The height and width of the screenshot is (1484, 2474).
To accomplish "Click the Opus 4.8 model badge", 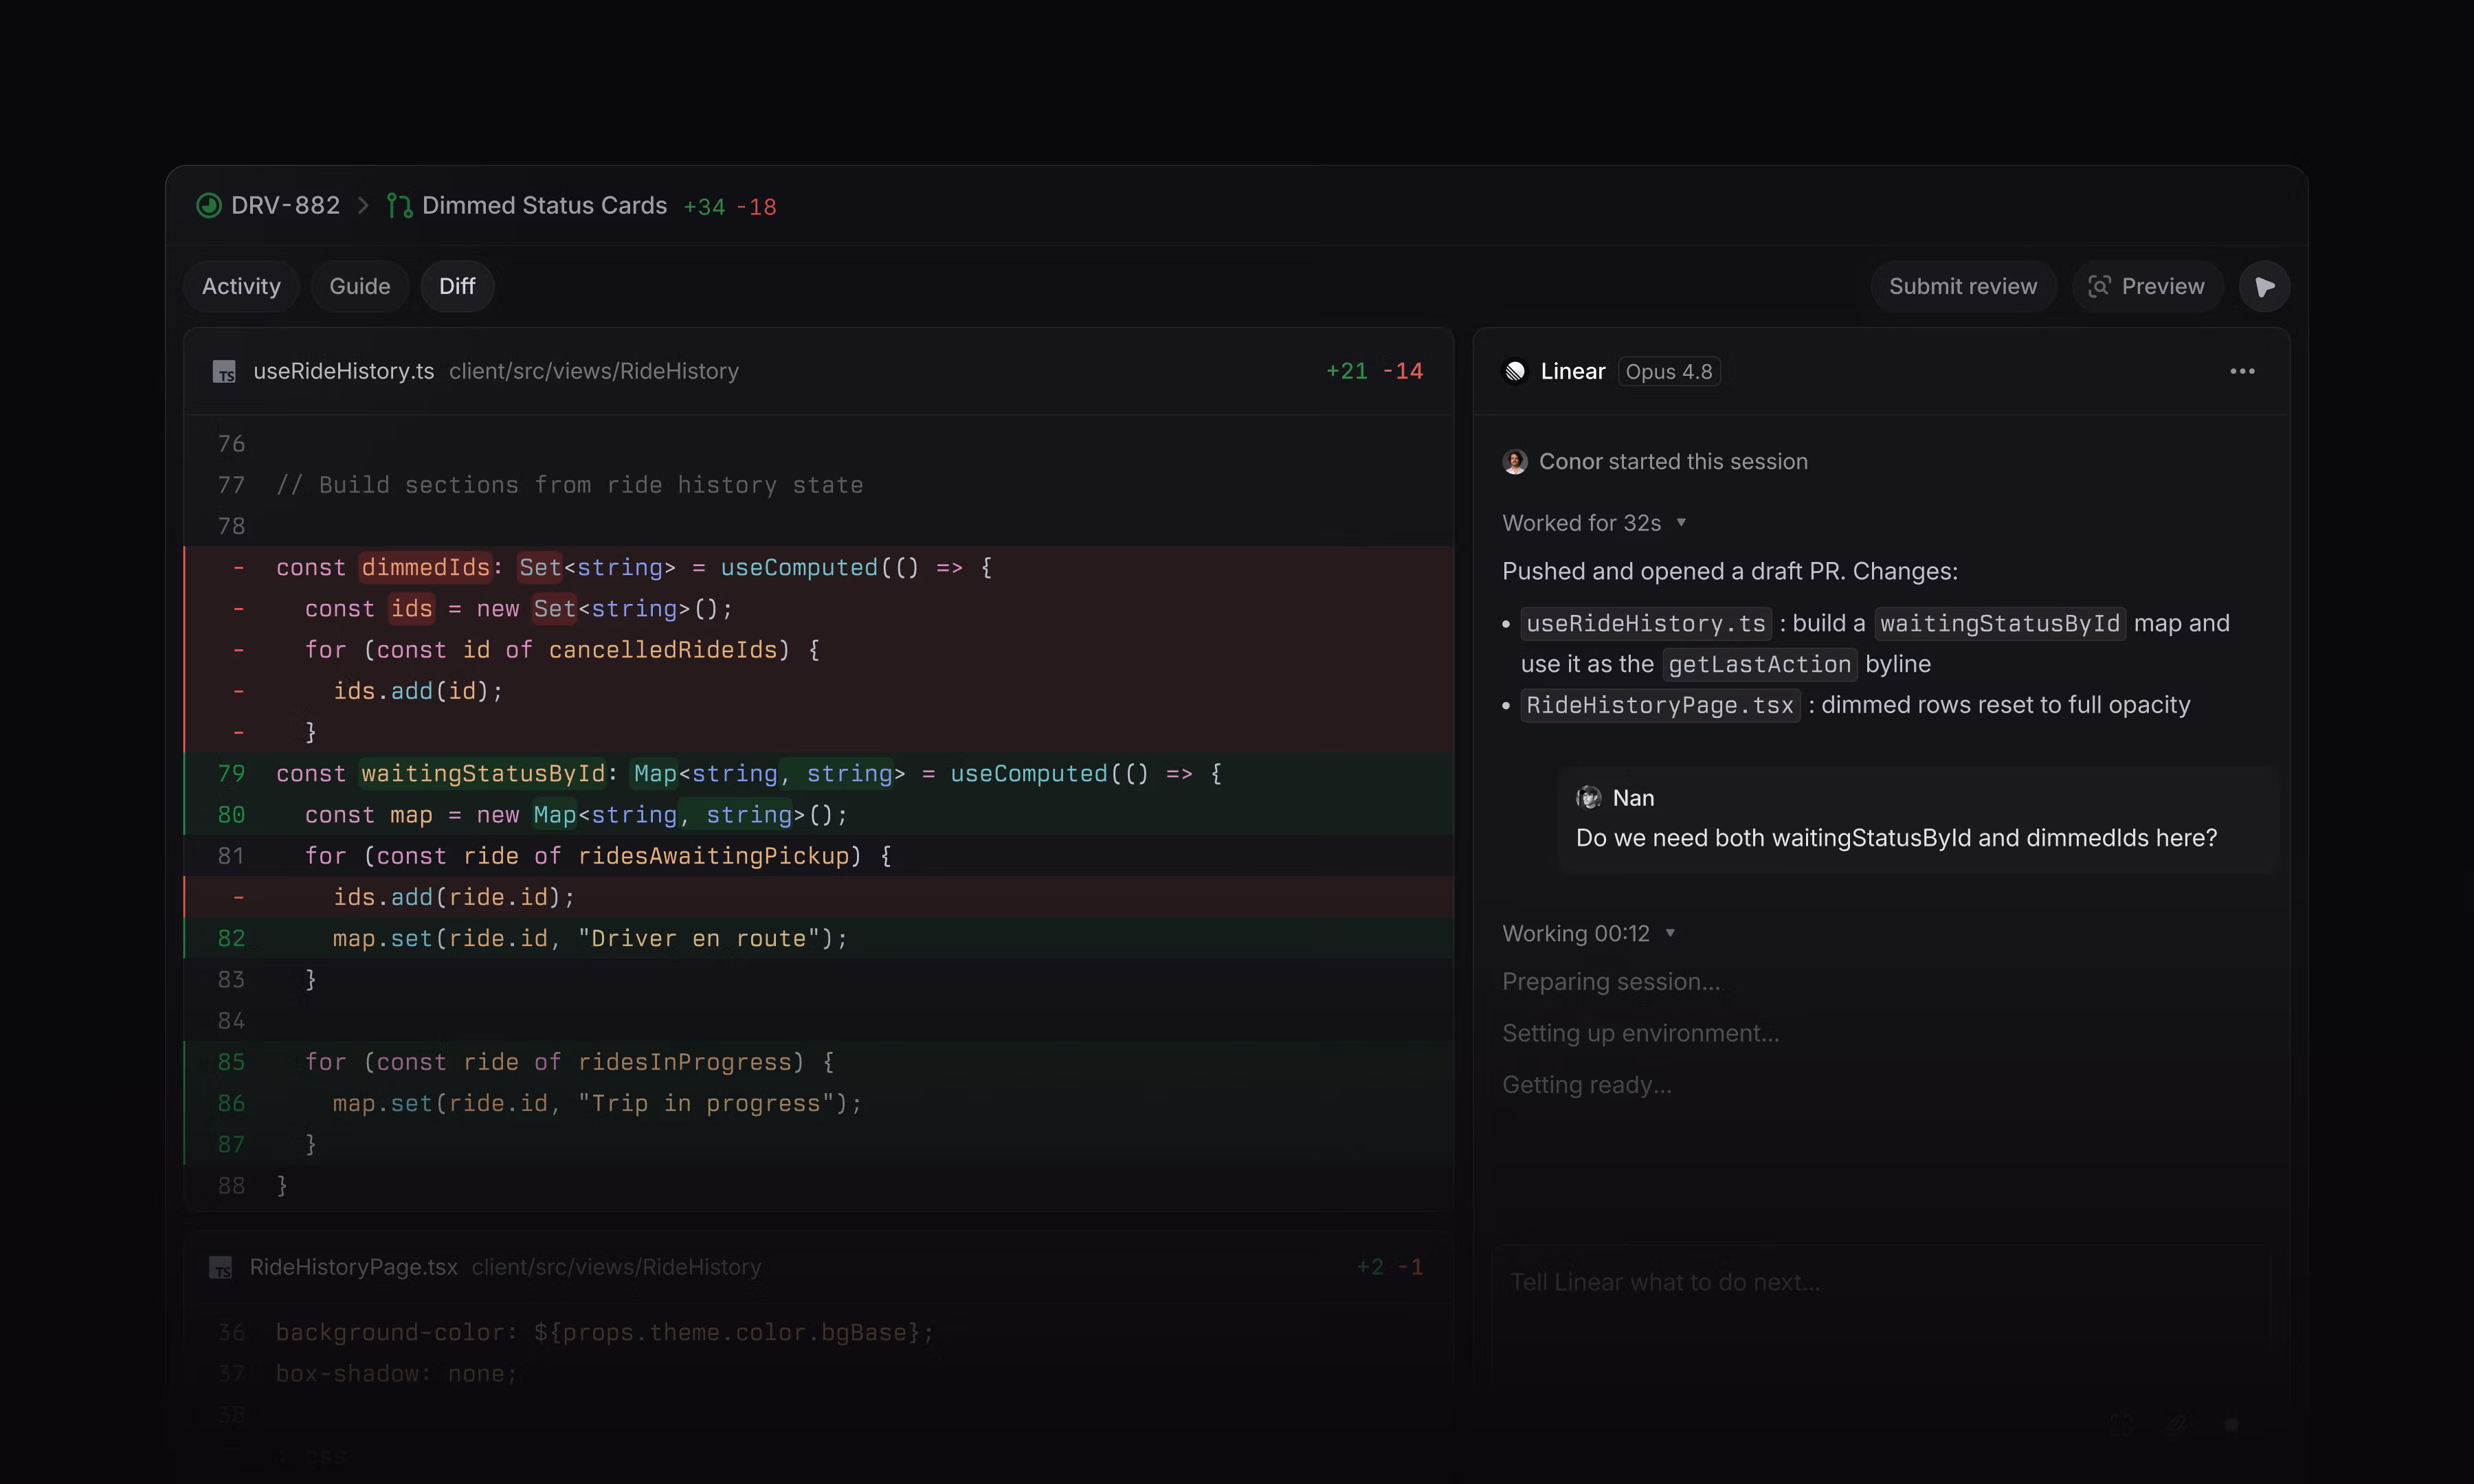I will pyautogui.click(x=1669, y=372).
